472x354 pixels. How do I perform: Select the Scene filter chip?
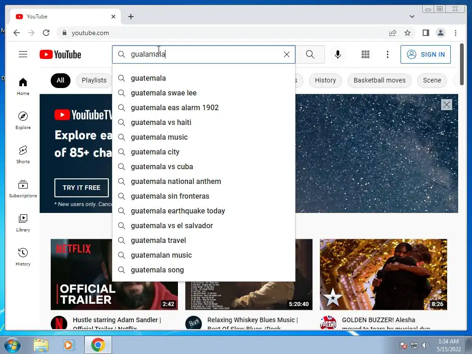431,80
